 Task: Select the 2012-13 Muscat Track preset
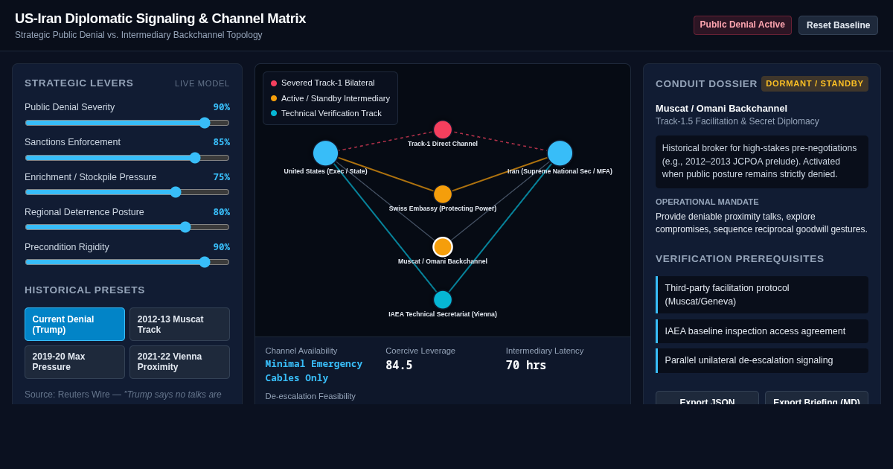179,325
